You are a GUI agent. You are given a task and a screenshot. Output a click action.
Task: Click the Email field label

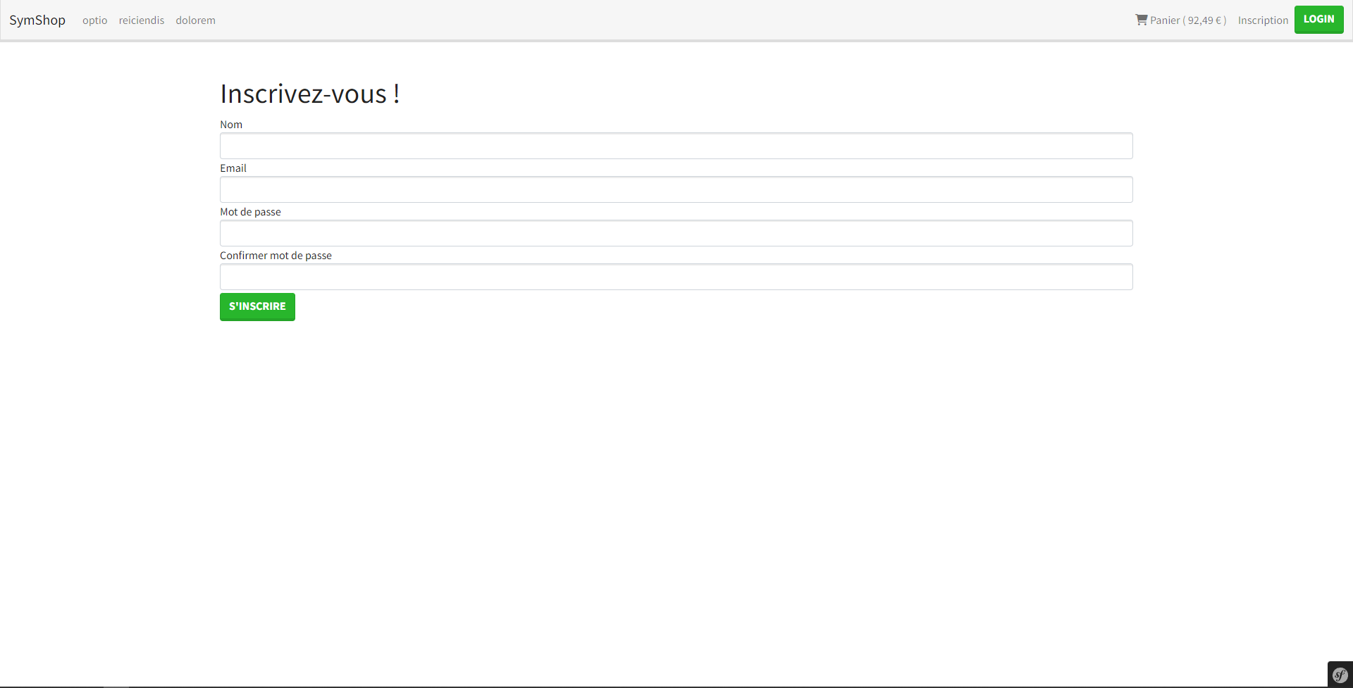(233, 168)
